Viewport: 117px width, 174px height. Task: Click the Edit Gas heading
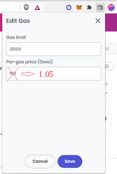tap(18, 21)
